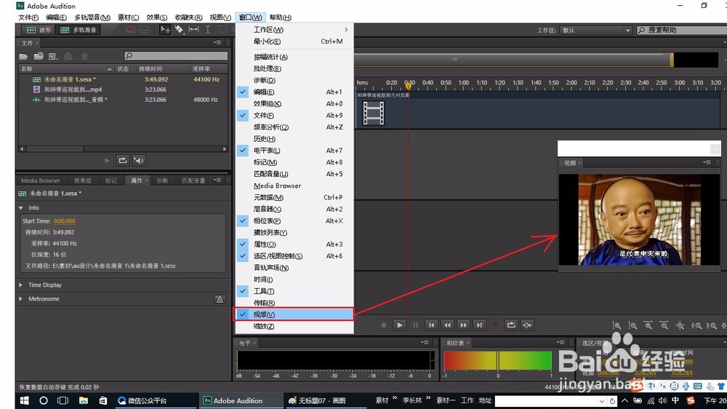Toggle Auto-Play speaker icon in Files panel
Screen dimensions: 727x409
pos(139,160)
